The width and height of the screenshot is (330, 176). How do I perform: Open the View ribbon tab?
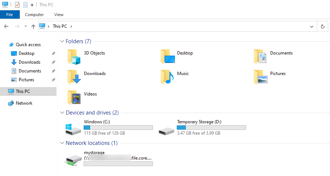(x=59, y=15)
